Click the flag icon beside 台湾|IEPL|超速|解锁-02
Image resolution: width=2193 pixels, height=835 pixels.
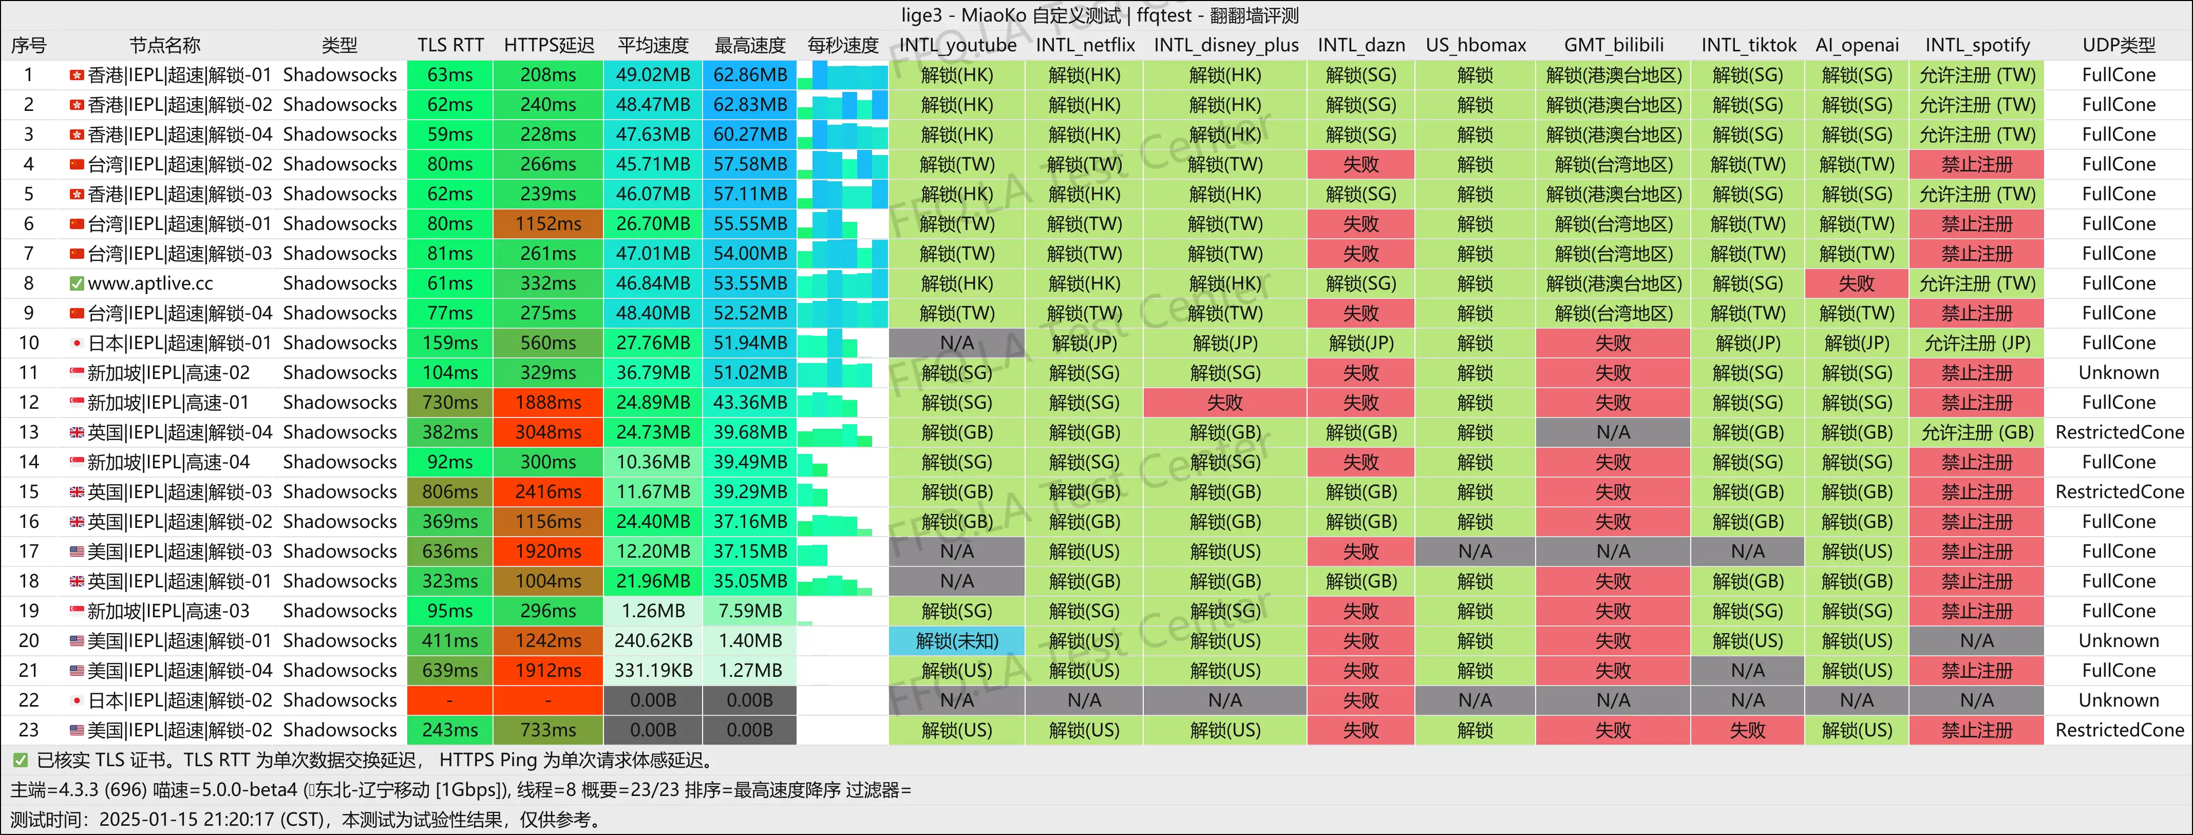point(77,165)
